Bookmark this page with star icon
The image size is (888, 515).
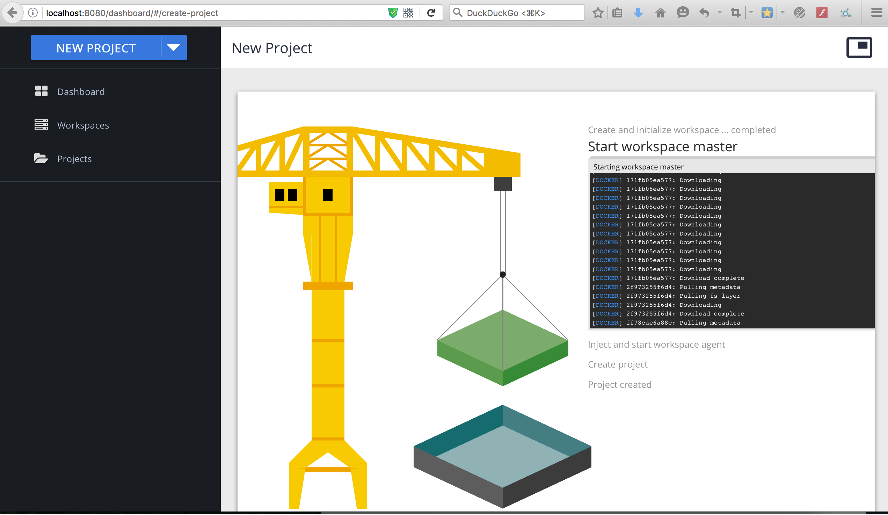[598, 13]
